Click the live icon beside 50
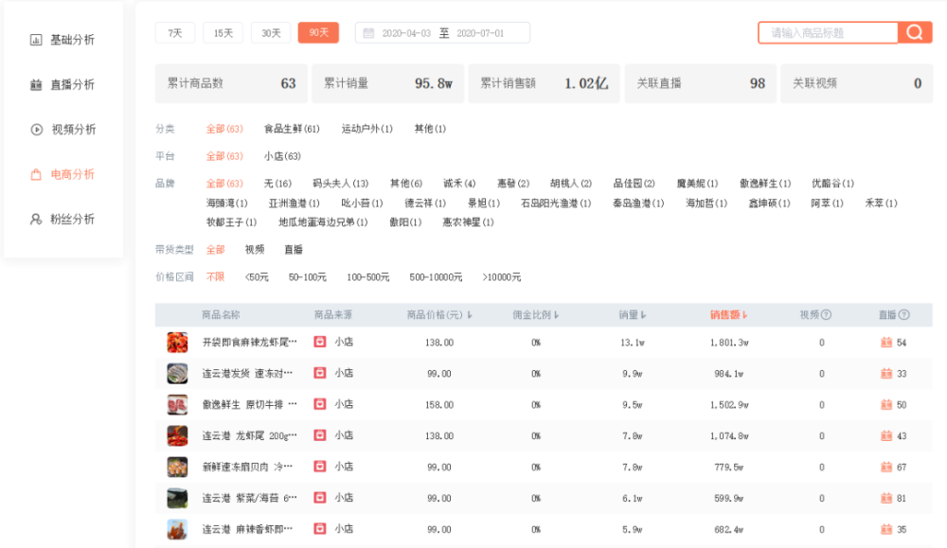 pyautogui.click(x=886, y=404)
